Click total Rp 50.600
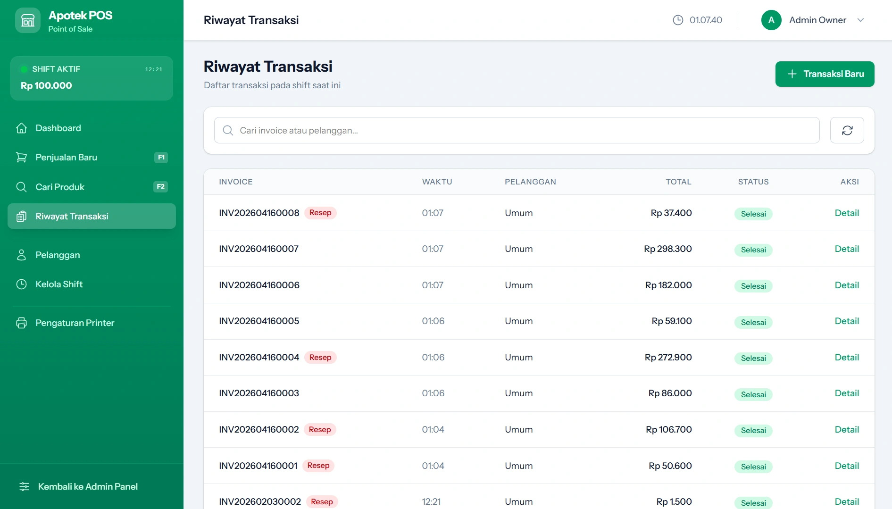This screenshot has height=509, width=892. point(670,466)
